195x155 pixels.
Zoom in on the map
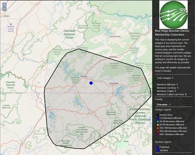[x=4, y=5]
